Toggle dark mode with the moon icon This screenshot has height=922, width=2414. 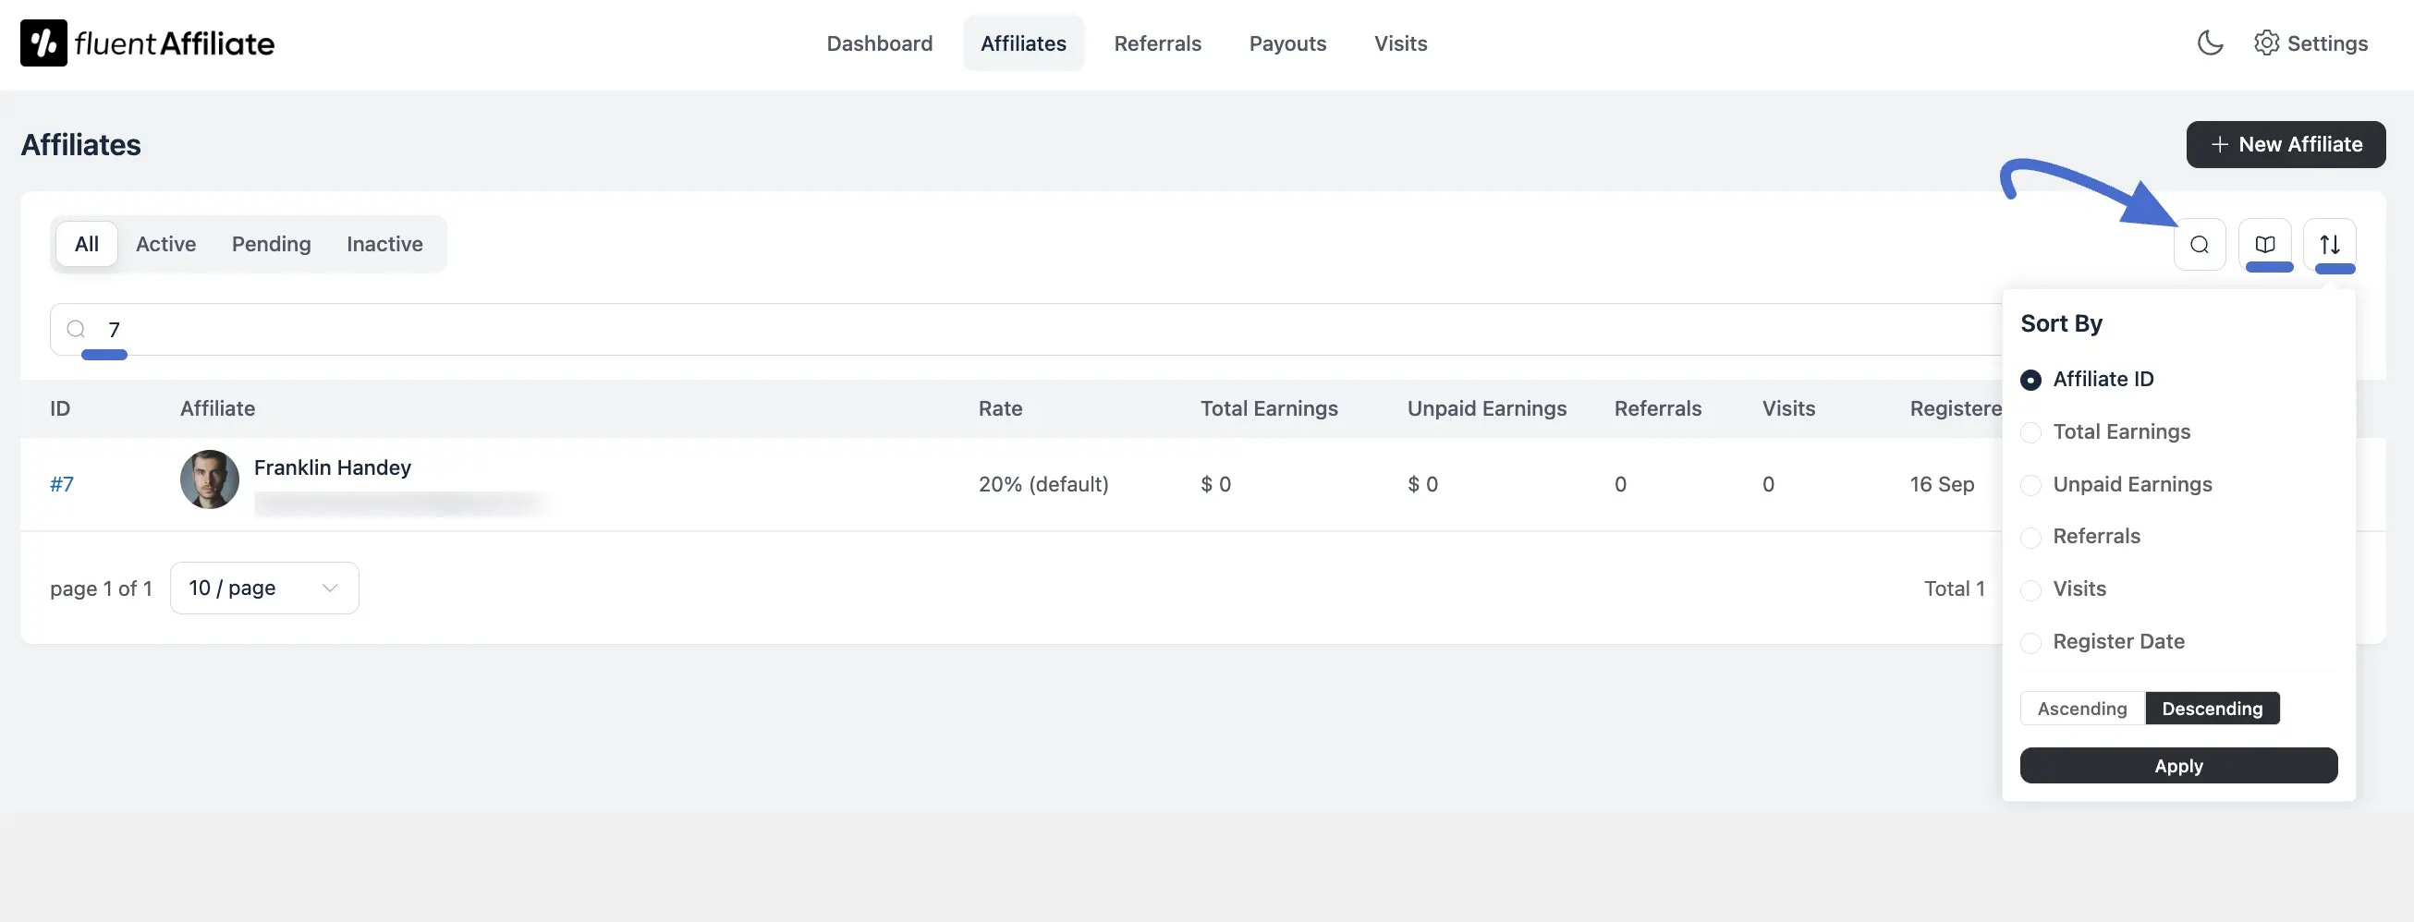tap(2211, 43)
